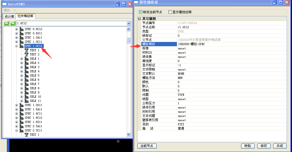
Task: Click the 描述 value 普通
Action: [181, 129]
